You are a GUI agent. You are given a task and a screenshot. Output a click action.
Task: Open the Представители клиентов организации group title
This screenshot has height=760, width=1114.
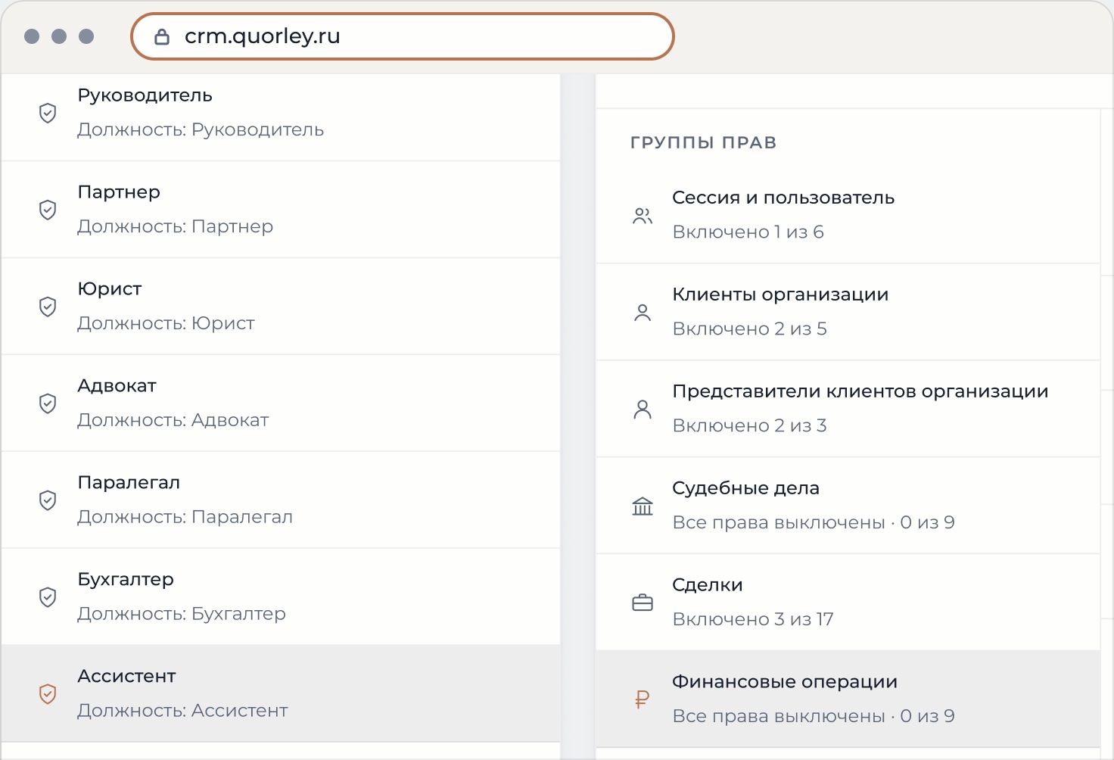point(860,391)
